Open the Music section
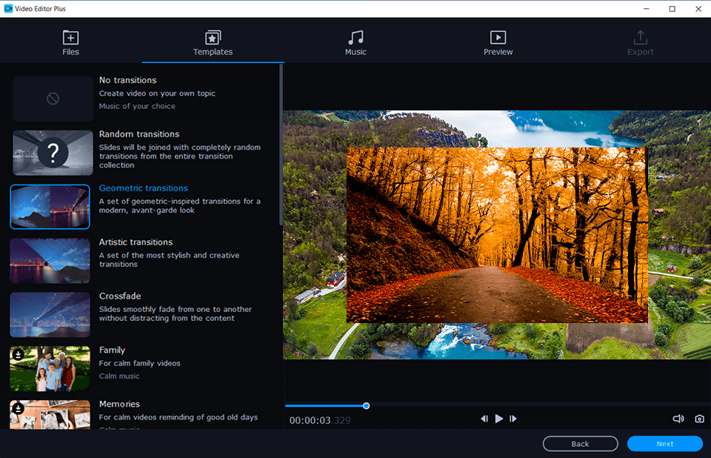Viewport: 711px width, 458px height. [355, 42]
